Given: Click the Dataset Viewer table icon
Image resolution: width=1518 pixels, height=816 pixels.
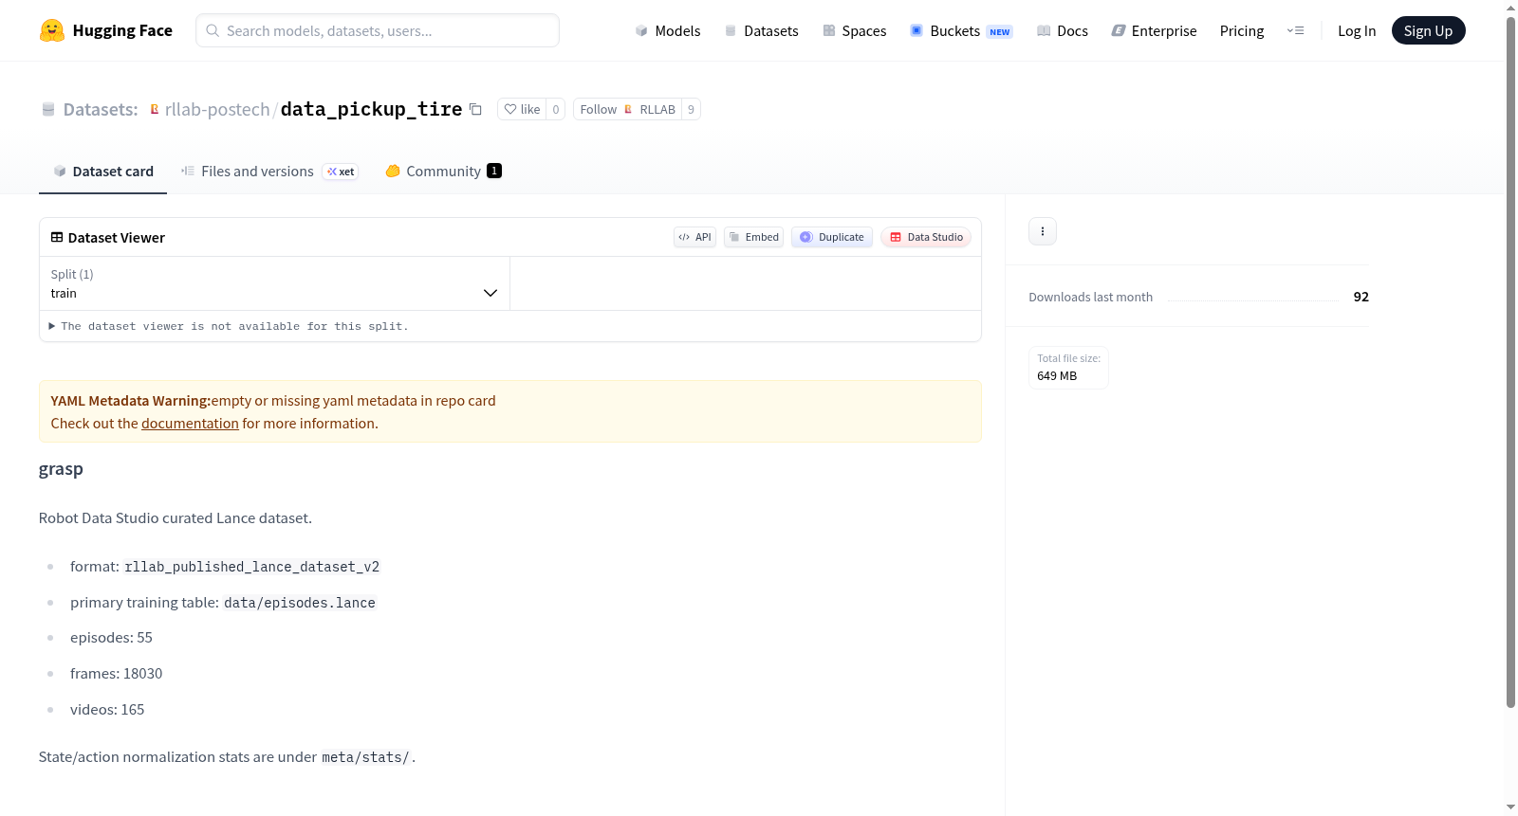Looking at the screenshot, I should tap(57, 237).
